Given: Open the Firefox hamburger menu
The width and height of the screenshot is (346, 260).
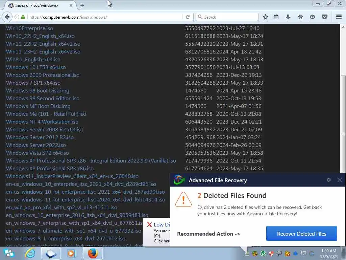Looking at the screenshot, I should 339,17.
